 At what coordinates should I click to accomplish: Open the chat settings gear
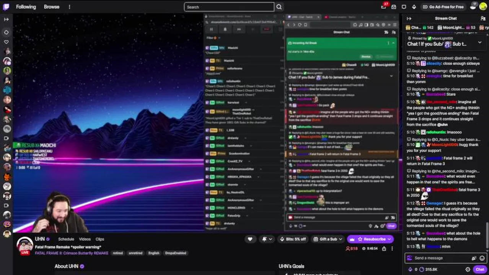pyautogui.click(x=468, y=269)
